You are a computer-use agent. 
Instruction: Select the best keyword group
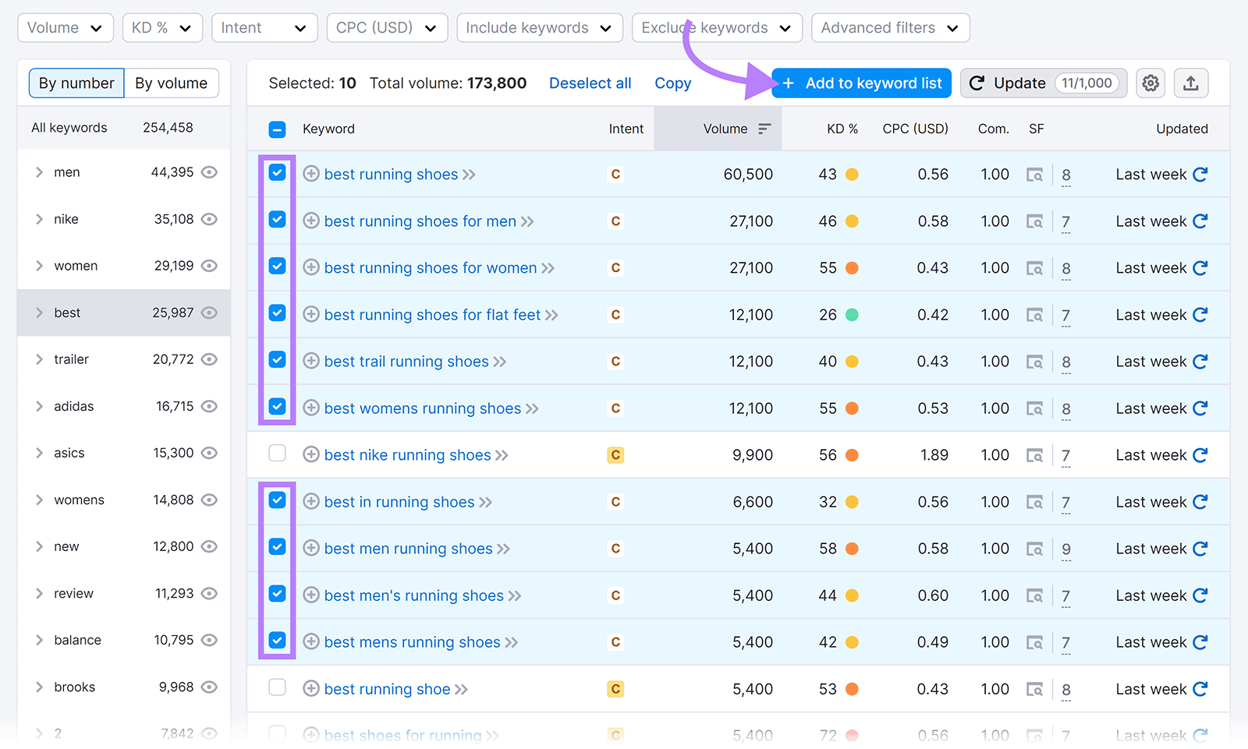pos(124,313)
